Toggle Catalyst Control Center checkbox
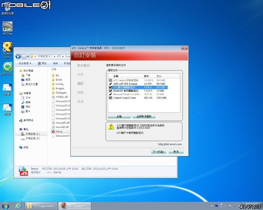Image resolution: width=263 pixels, height=210 pixels. (111, 98)
